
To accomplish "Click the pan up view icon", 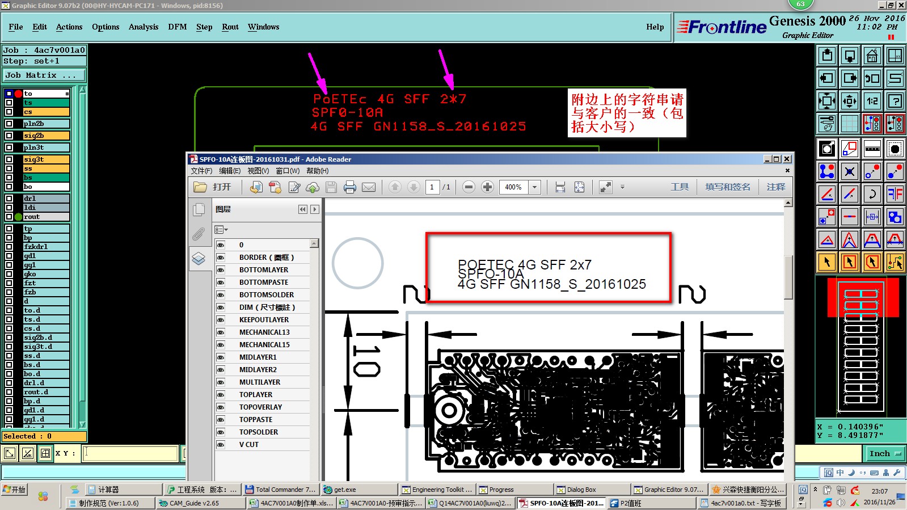I will (x=826, y=56).
